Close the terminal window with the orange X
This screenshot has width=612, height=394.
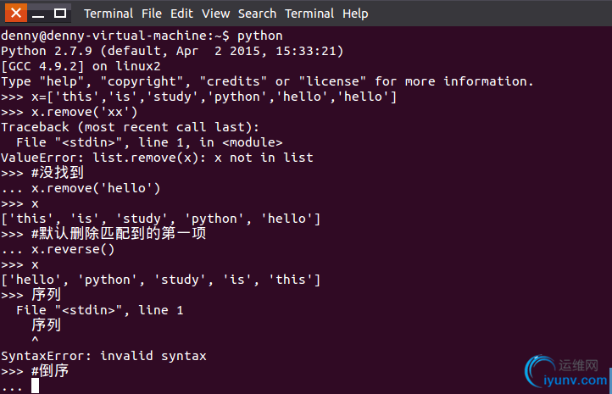tap(16, 13)
